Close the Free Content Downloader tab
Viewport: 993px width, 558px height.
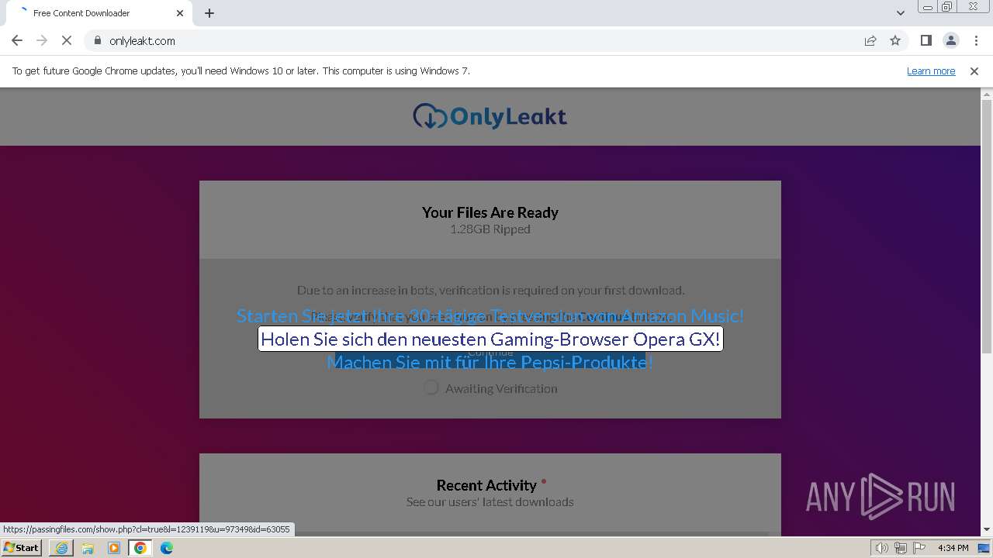pos(180,13)
